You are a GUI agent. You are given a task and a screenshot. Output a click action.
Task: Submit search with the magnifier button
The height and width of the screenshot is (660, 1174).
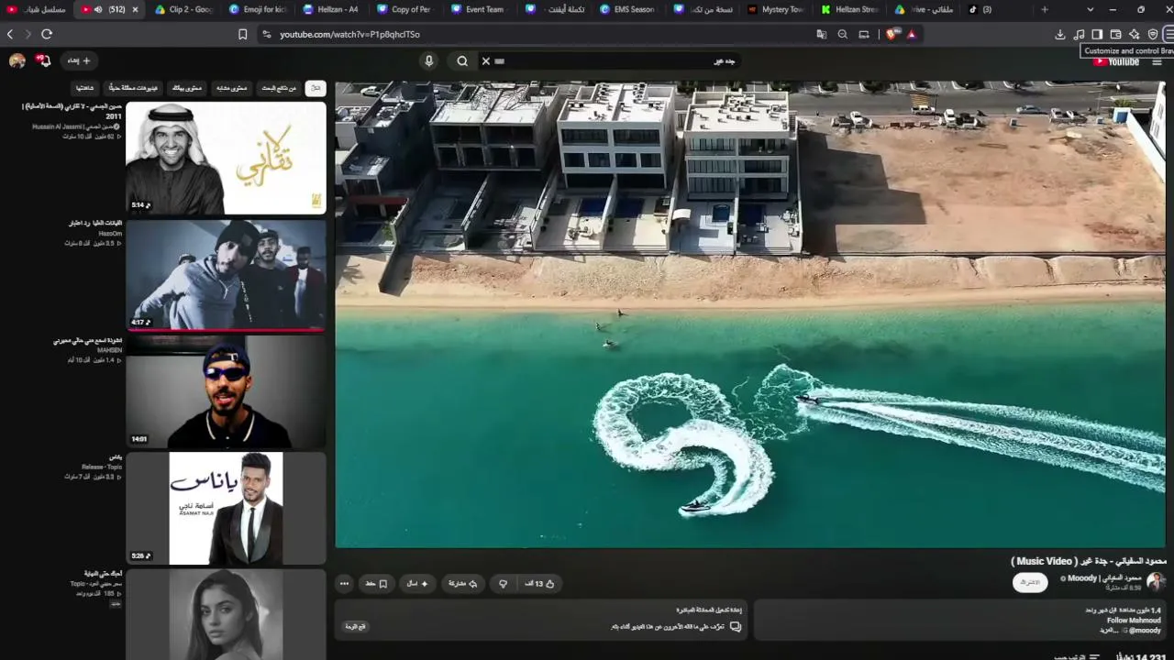pyautogui.click(x=462, y=61)
